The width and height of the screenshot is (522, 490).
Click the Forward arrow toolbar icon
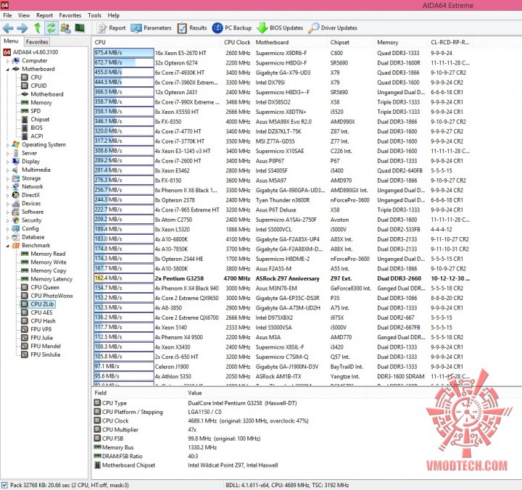22,28
